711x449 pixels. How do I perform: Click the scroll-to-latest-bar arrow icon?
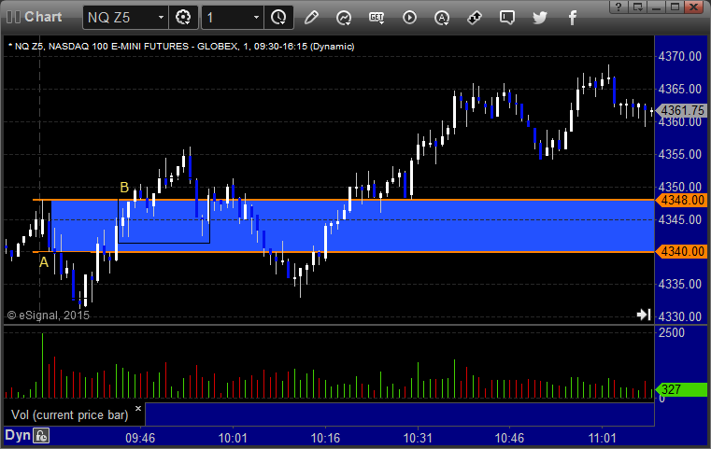[644, 315]
